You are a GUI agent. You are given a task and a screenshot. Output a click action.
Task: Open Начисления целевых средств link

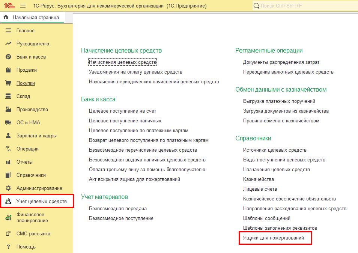(x=122, y=62)
